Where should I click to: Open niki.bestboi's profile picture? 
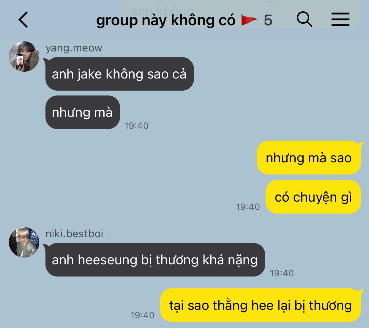[x=24, y=242]
